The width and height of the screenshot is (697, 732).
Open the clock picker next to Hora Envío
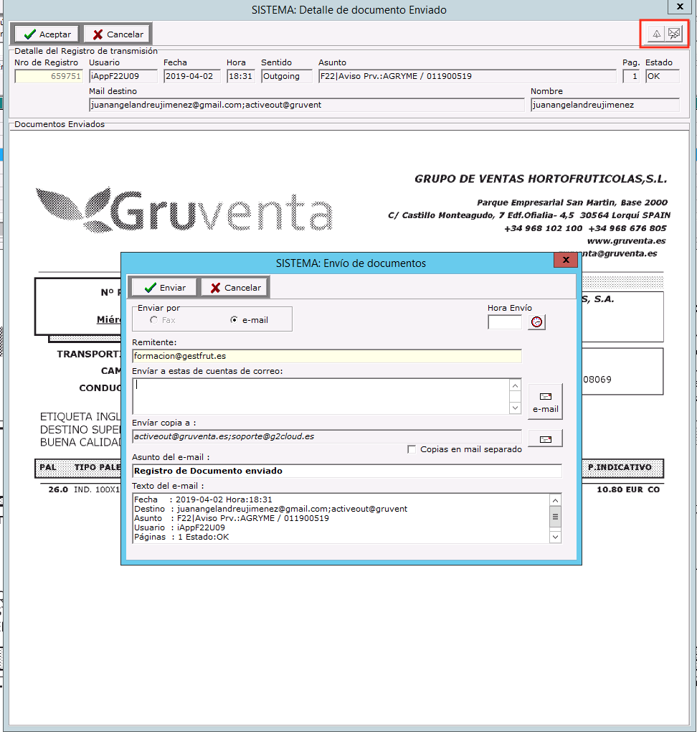tap(537, 322)
